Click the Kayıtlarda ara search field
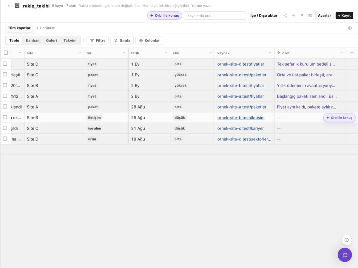The width and height of the screenshot is (358, 268). pos(215,16)
